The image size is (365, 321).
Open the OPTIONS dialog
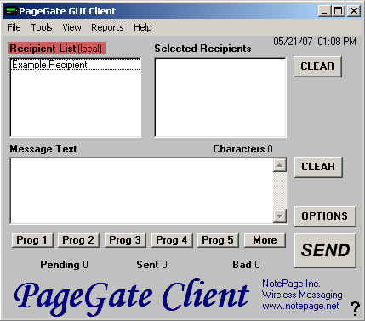coord(325,216)
